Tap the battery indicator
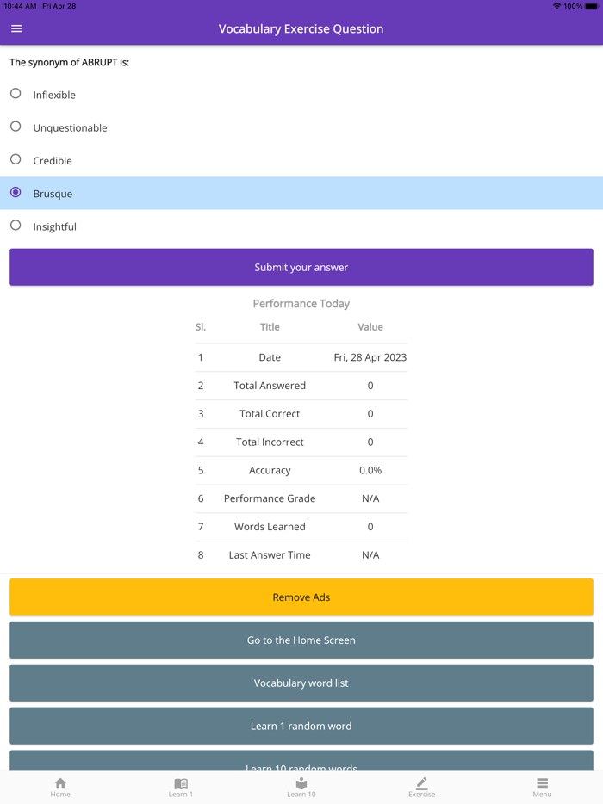This screenshot has height=804, width=603. (593, 6)
